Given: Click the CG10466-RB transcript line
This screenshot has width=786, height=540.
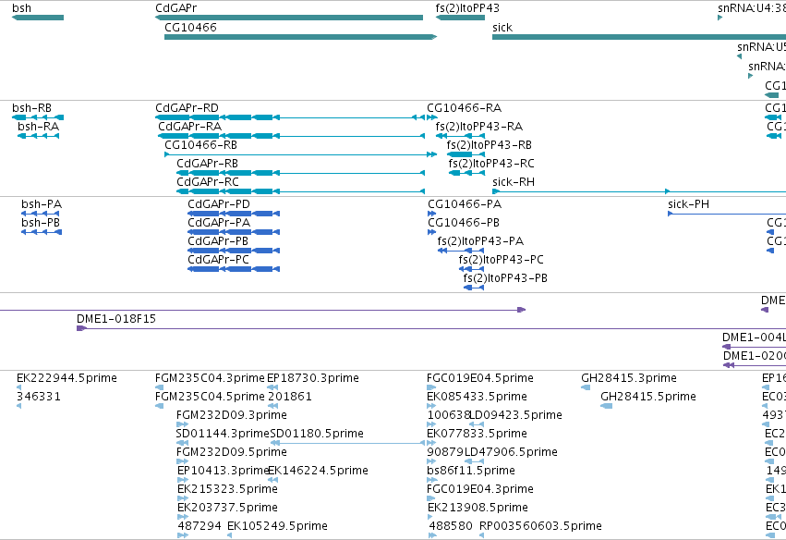Looking at the screenshot, I should coord(301,154).
